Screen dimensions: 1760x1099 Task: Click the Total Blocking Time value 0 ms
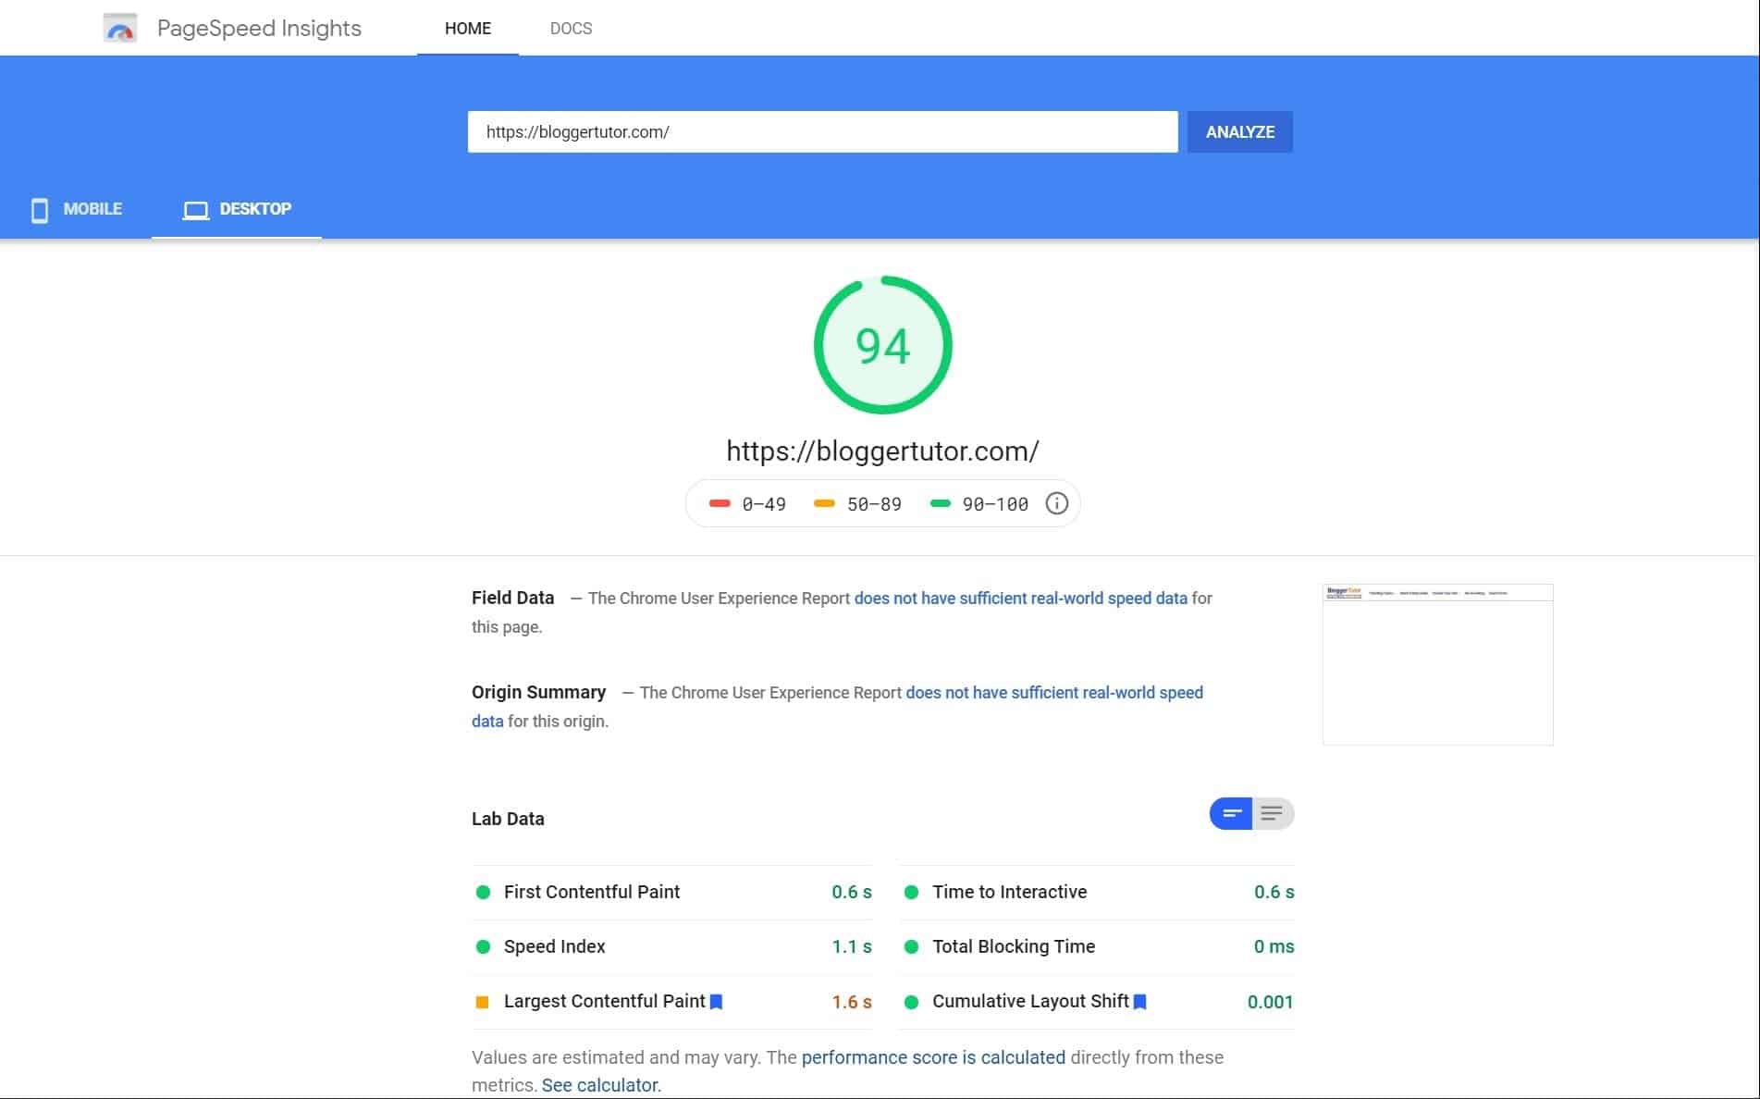tap(1274, 946)
